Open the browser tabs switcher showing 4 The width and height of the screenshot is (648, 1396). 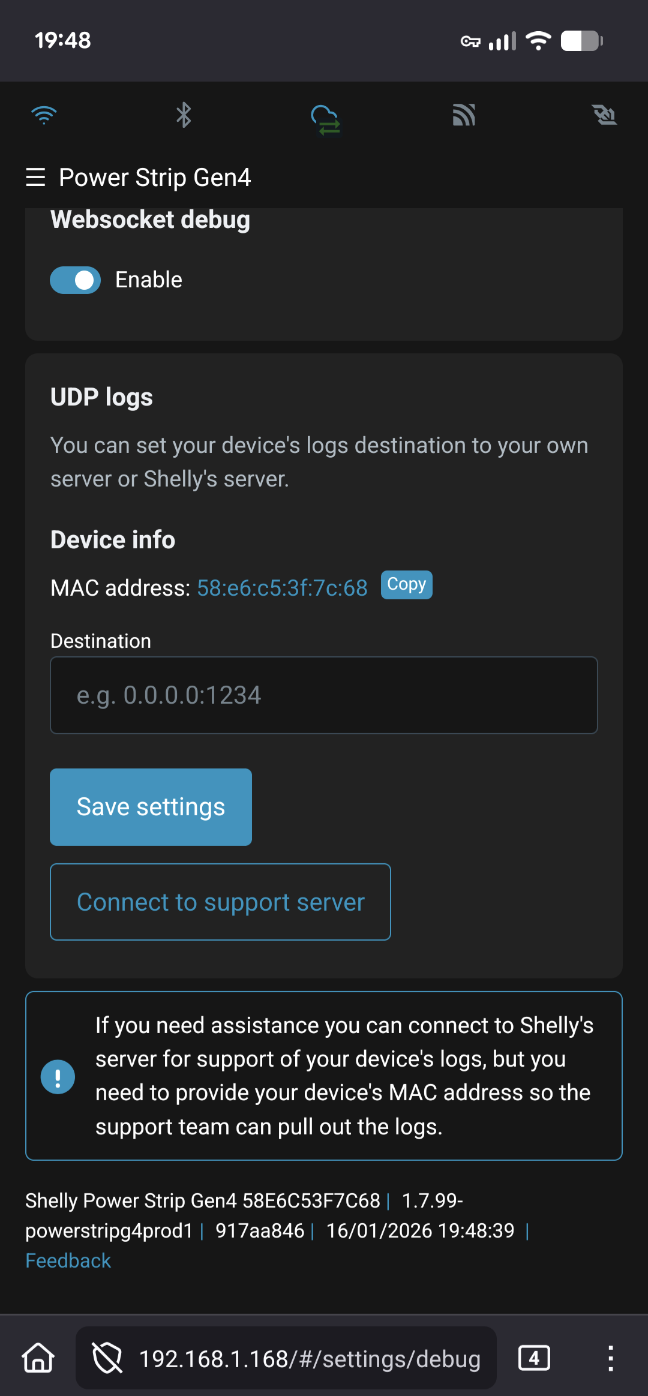click(x=534, y=1358)
